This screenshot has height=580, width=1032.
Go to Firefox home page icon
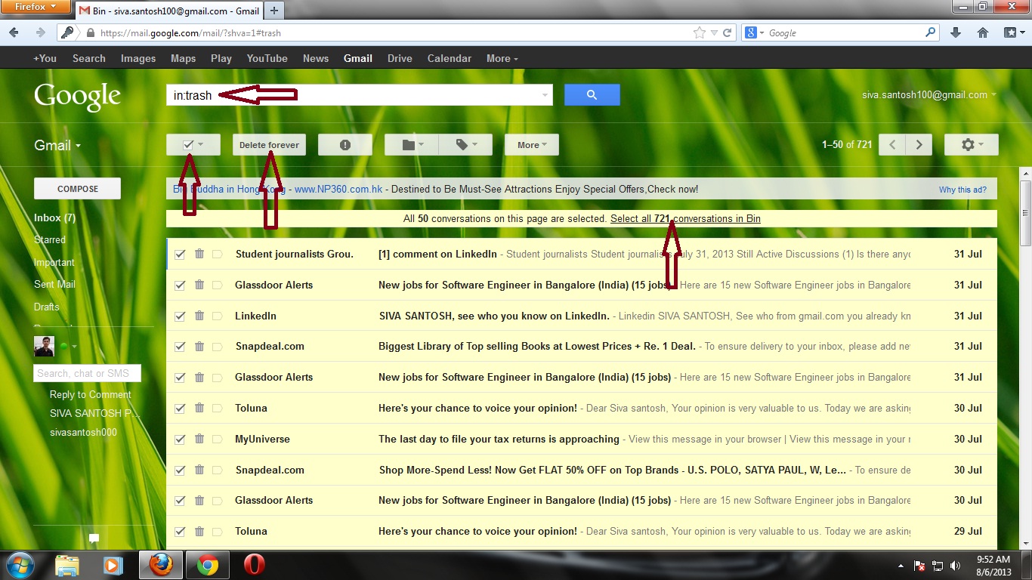coord(983,33)
